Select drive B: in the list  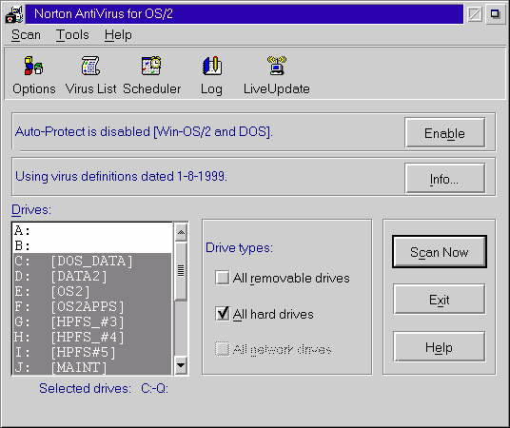click(x=92, y=246)
